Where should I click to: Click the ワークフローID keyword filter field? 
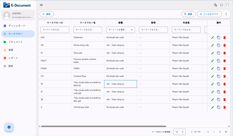click(55, 30)
